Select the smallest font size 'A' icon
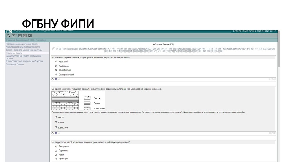Viewport: 288px width, 162px height. coord(20,36)
